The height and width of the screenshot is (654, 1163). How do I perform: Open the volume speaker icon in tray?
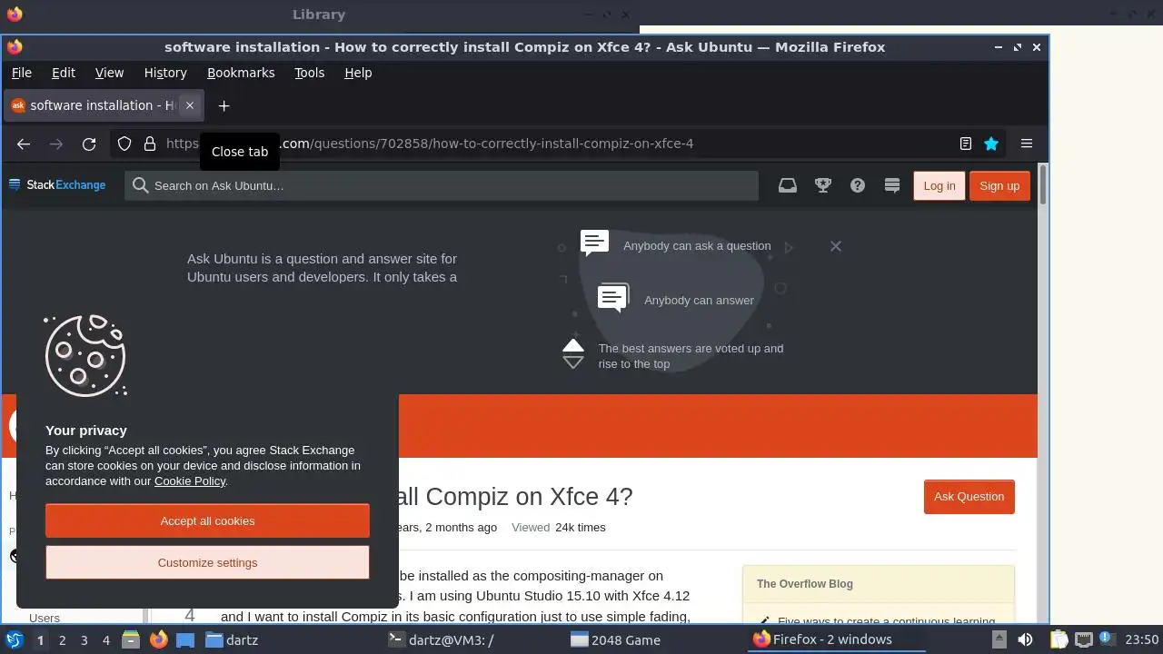coord(1025,639)
